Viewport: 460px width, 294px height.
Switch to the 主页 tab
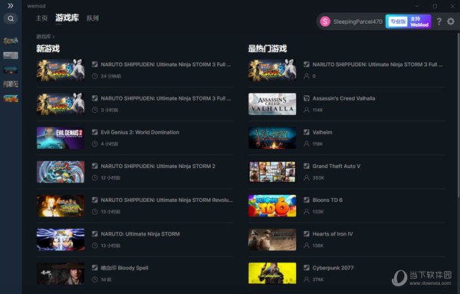point(41,18)
